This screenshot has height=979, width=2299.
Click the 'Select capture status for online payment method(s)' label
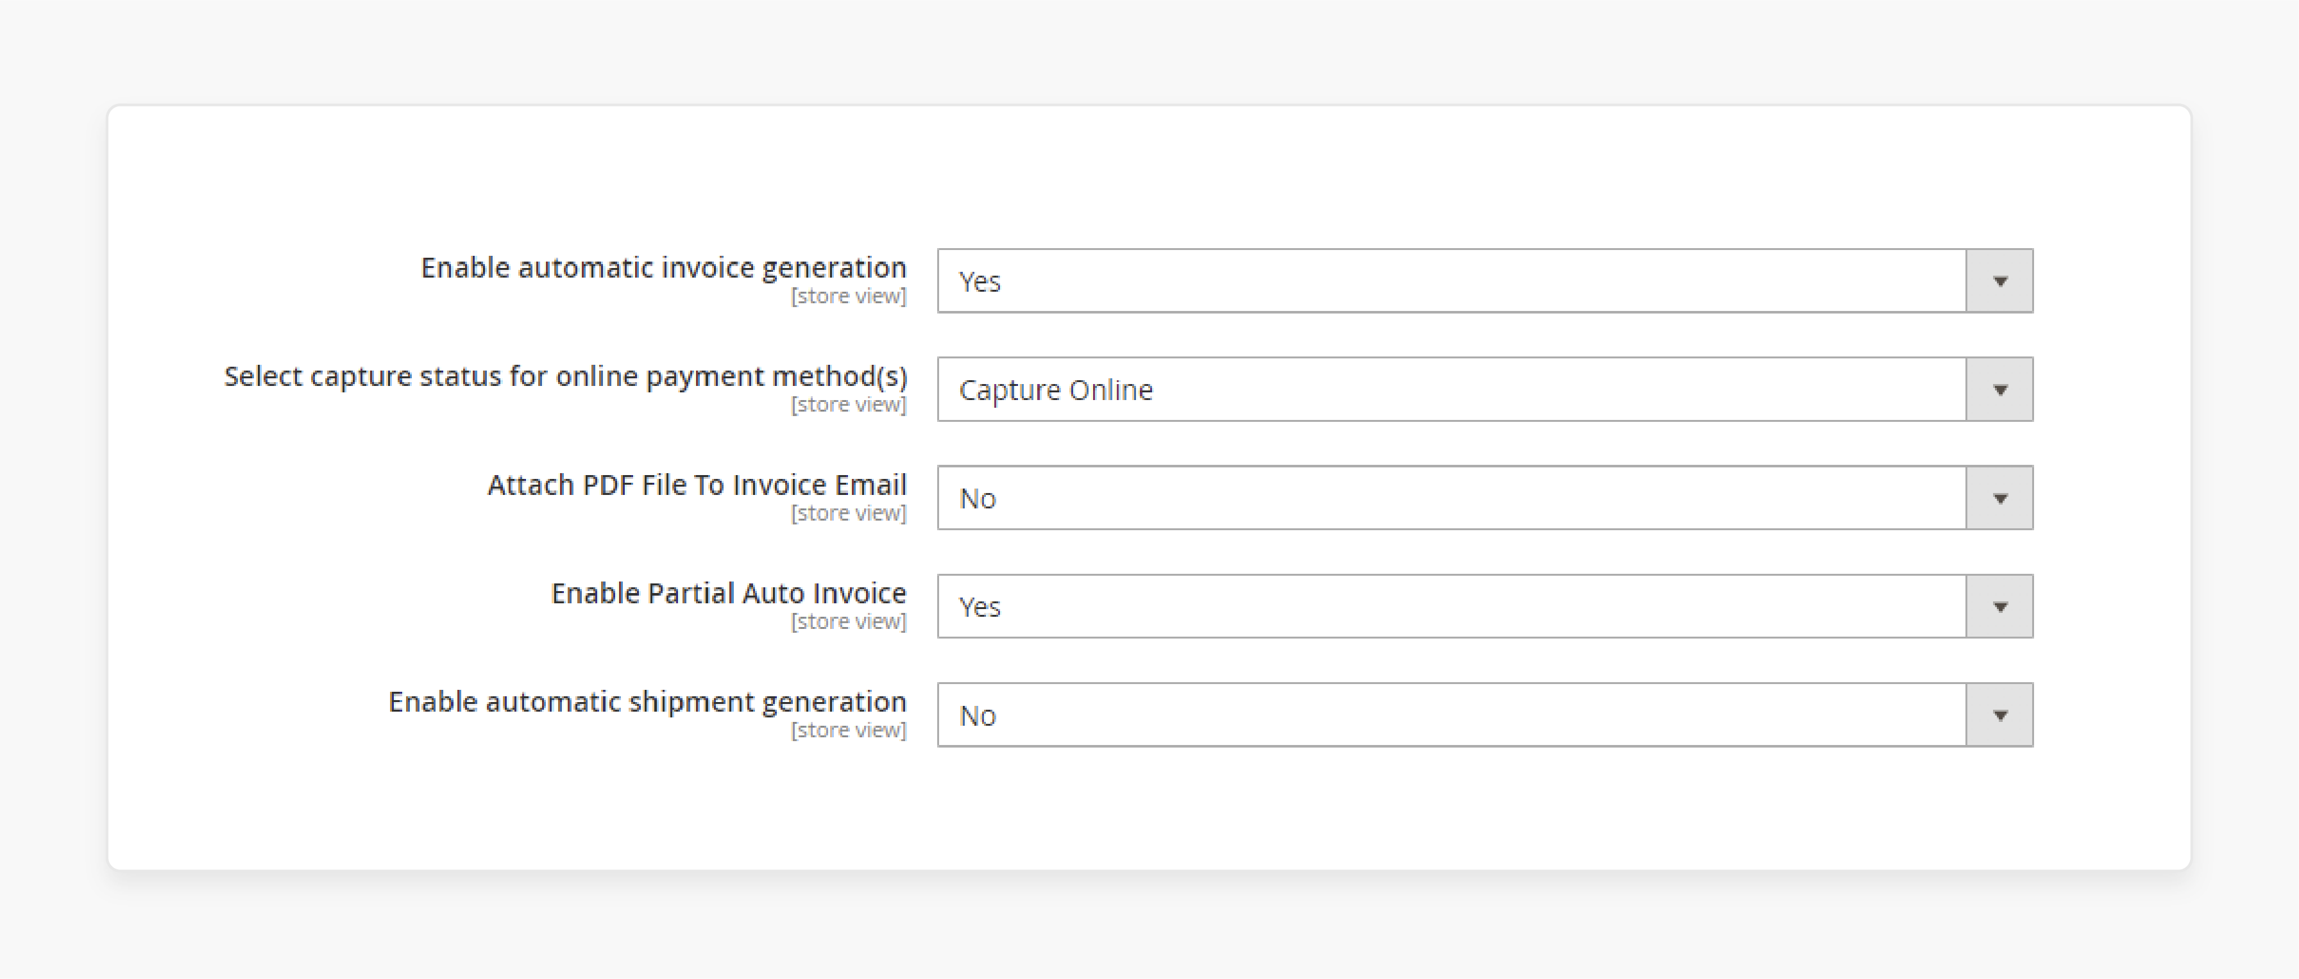565,376
